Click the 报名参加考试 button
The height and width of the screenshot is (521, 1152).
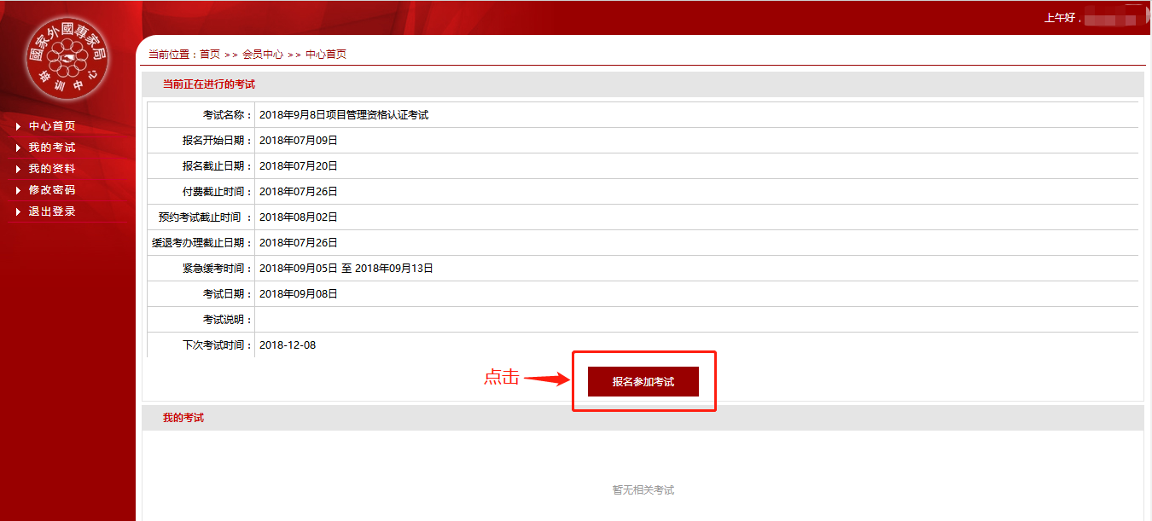click(x=643, y=382)
